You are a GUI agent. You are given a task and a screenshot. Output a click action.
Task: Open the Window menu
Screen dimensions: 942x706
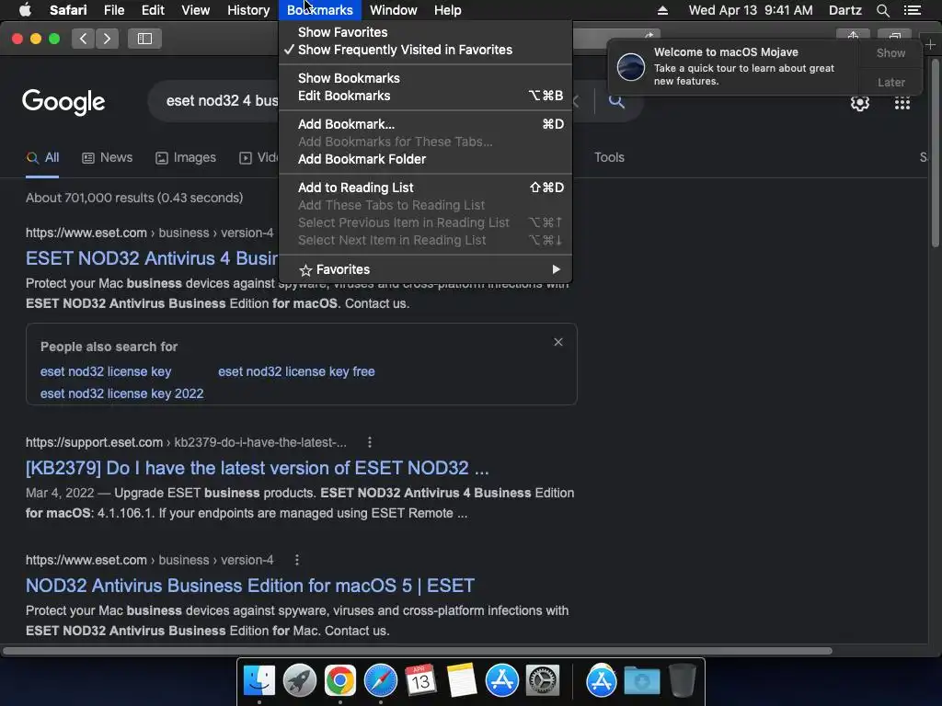point(394,10)
